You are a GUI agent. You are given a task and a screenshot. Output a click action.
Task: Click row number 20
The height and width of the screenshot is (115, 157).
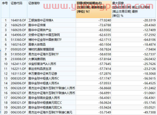click(6, 112)
